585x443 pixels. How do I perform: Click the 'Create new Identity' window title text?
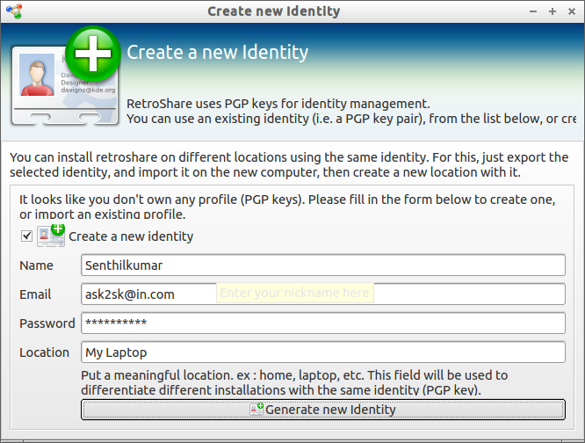(x=274, y=11)
